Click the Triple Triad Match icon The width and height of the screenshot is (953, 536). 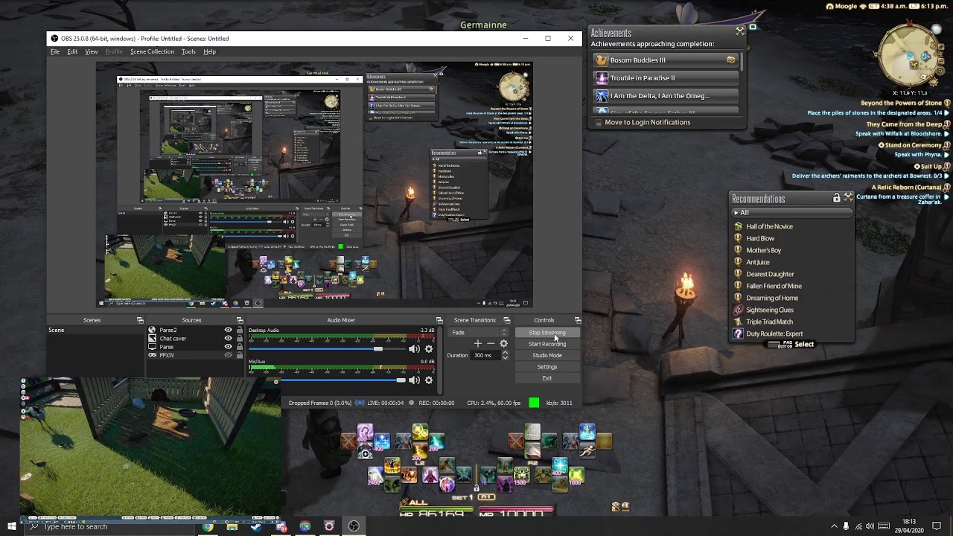tap(739, 322)
